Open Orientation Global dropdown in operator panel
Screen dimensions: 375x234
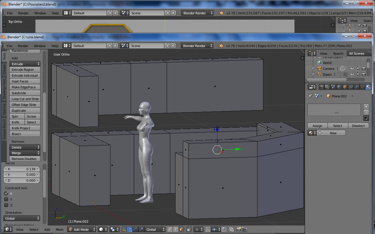[x=22, y=218]
